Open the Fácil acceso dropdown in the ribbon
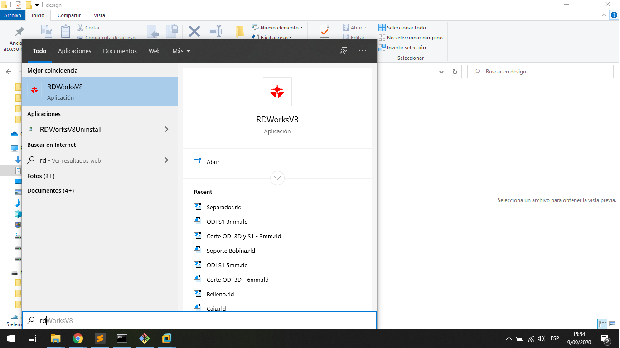The image size is (620, 348). [x=272, y=38]
